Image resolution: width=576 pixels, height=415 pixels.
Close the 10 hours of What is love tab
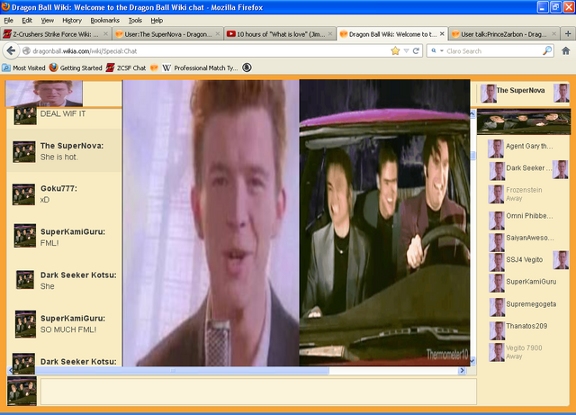[x=330, y=34]
